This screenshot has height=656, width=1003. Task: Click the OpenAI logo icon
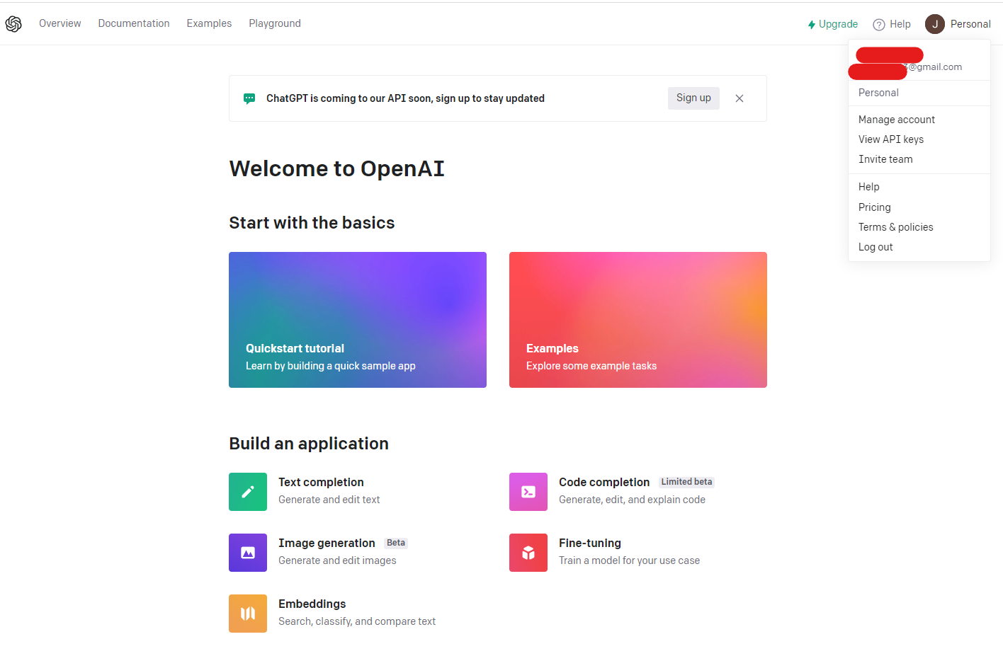pos(13,24)
